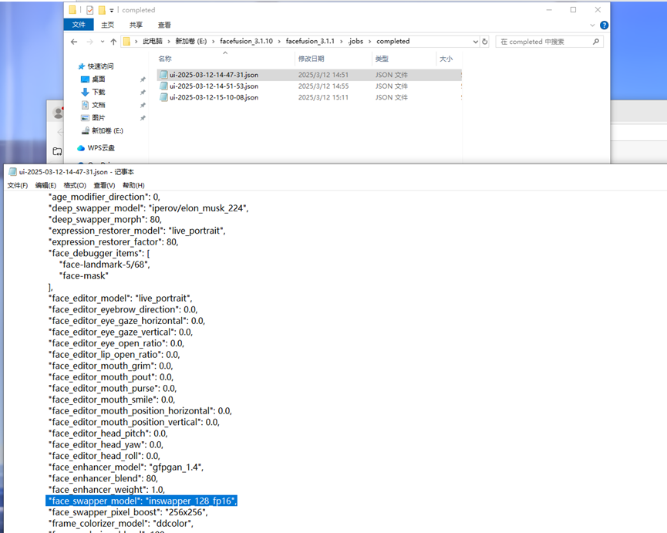Open Notepad 查看(V) menu

click(x=104, y=185)
